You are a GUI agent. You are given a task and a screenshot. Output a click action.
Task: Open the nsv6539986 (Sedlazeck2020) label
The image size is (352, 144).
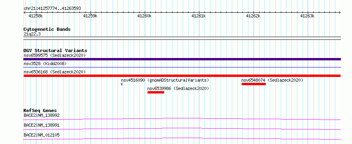[178, 88]
